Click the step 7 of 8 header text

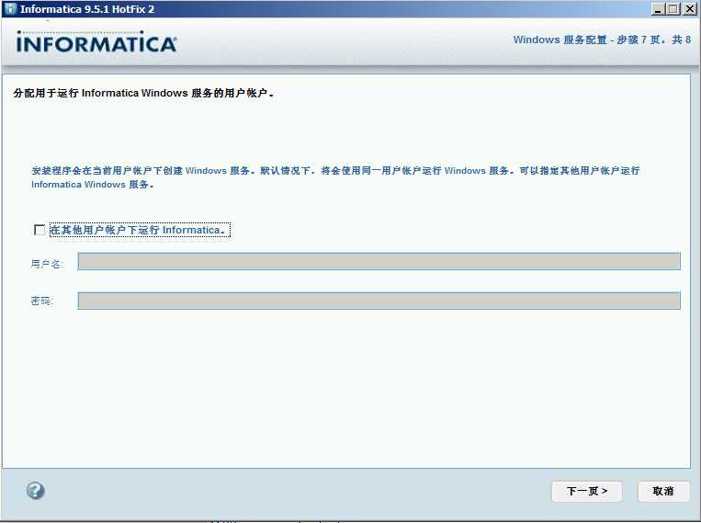(x=602, y=40)
